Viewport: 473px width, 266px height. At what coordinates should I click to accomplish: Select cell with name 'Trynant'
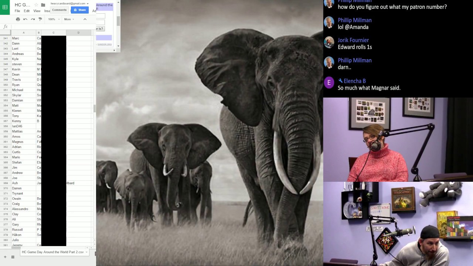tap(24, 194)
